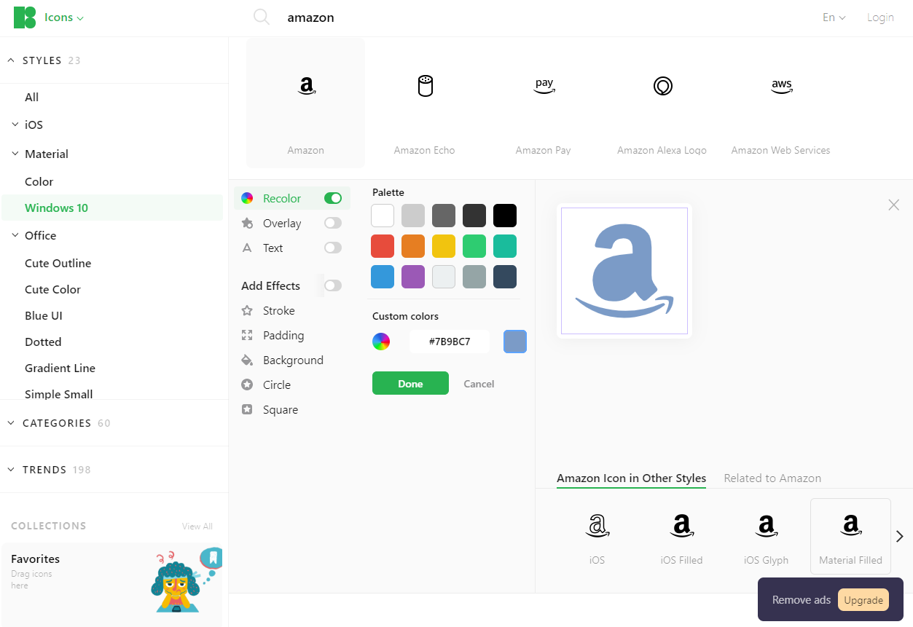
Task: Click the Overlay icon
Action: [247, 223]
